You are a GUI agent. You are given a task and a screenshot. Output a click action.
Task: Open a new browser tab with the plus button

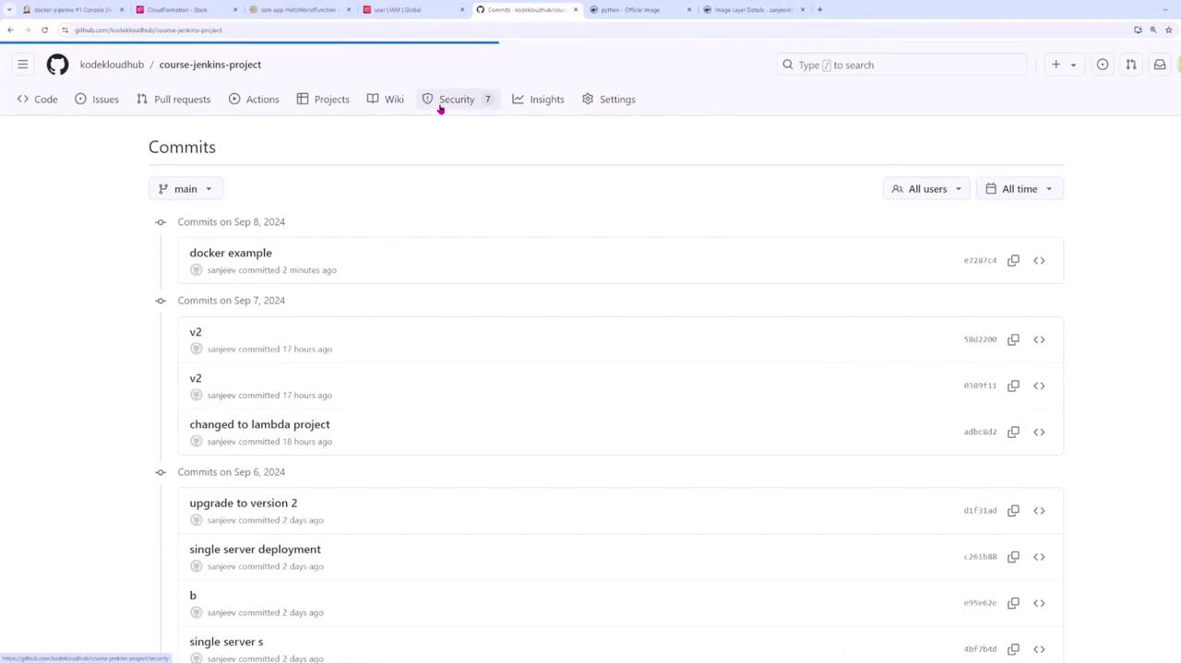[819, 9]
